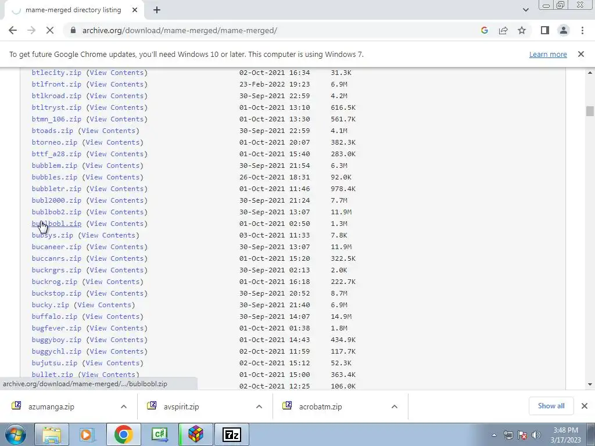Open the colorful cube app in taskbar
Screen dimensions: 595x446
tap(195, 434)
